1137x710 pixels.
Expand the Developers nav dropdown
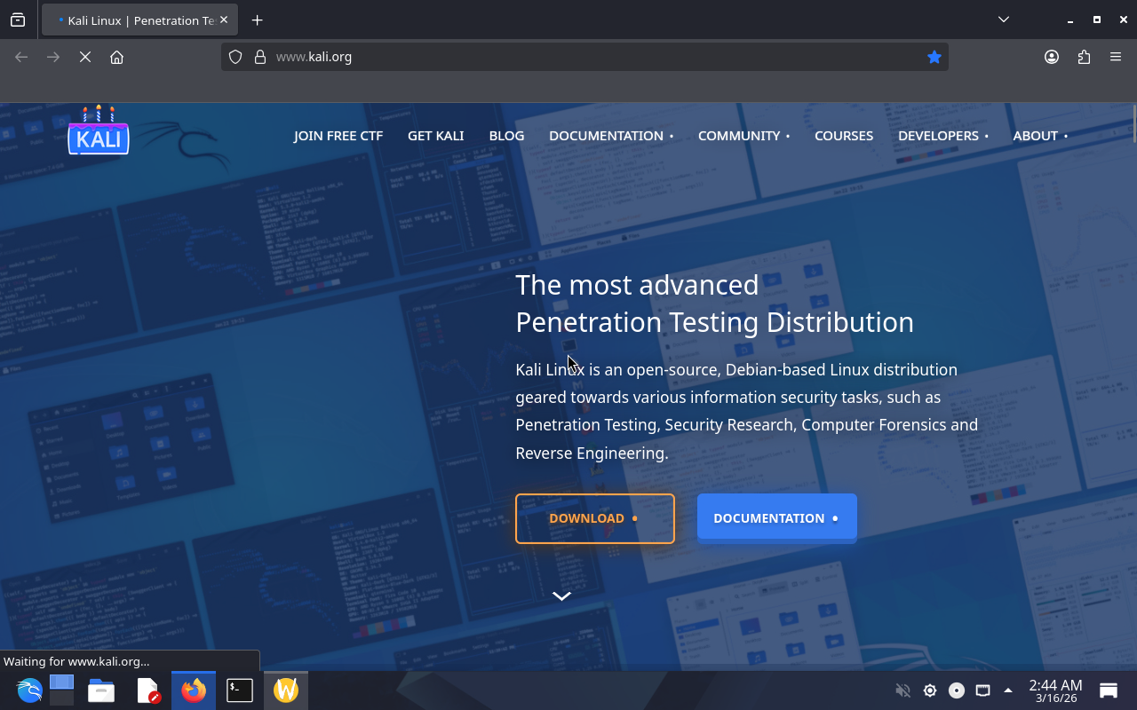pos(942,136)
